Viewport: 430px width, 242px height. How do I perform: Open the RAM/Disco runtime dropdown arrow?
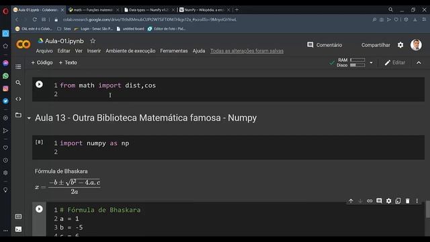click(371, 63)
